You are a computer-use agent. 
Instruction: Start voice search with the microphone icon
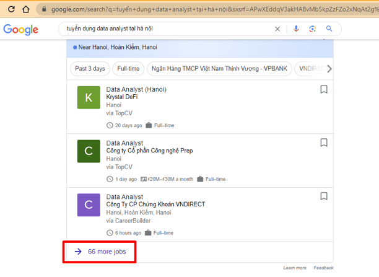[x=296, y=29]
